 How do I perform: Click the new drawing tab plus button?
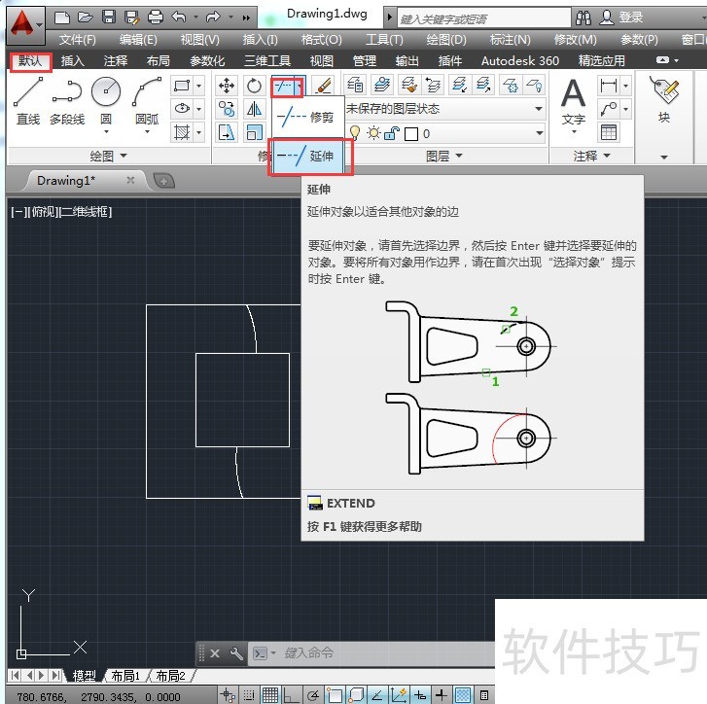pyautogui.click(x=163, y=181)
